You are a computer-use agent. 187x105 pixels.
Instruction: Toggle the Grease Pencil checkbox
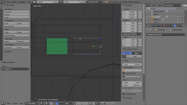tap(125, 49)
